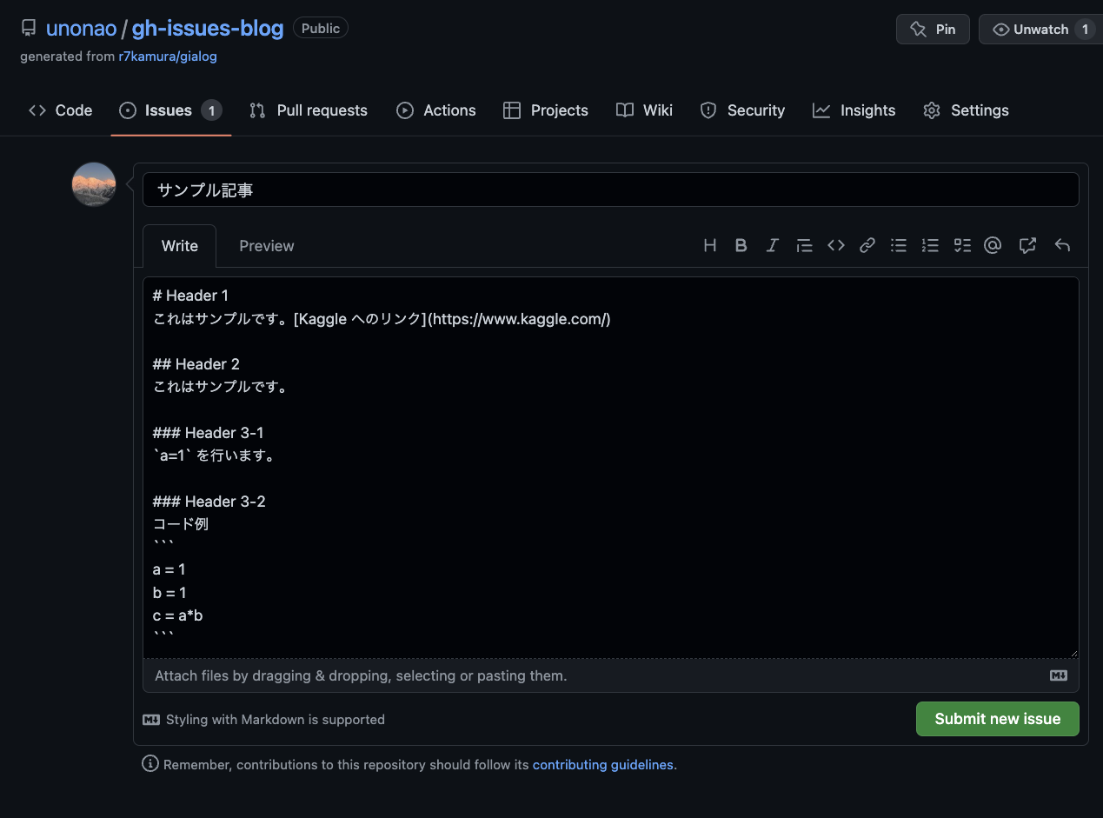Open the contributing guidelines link

coord(602,764)
